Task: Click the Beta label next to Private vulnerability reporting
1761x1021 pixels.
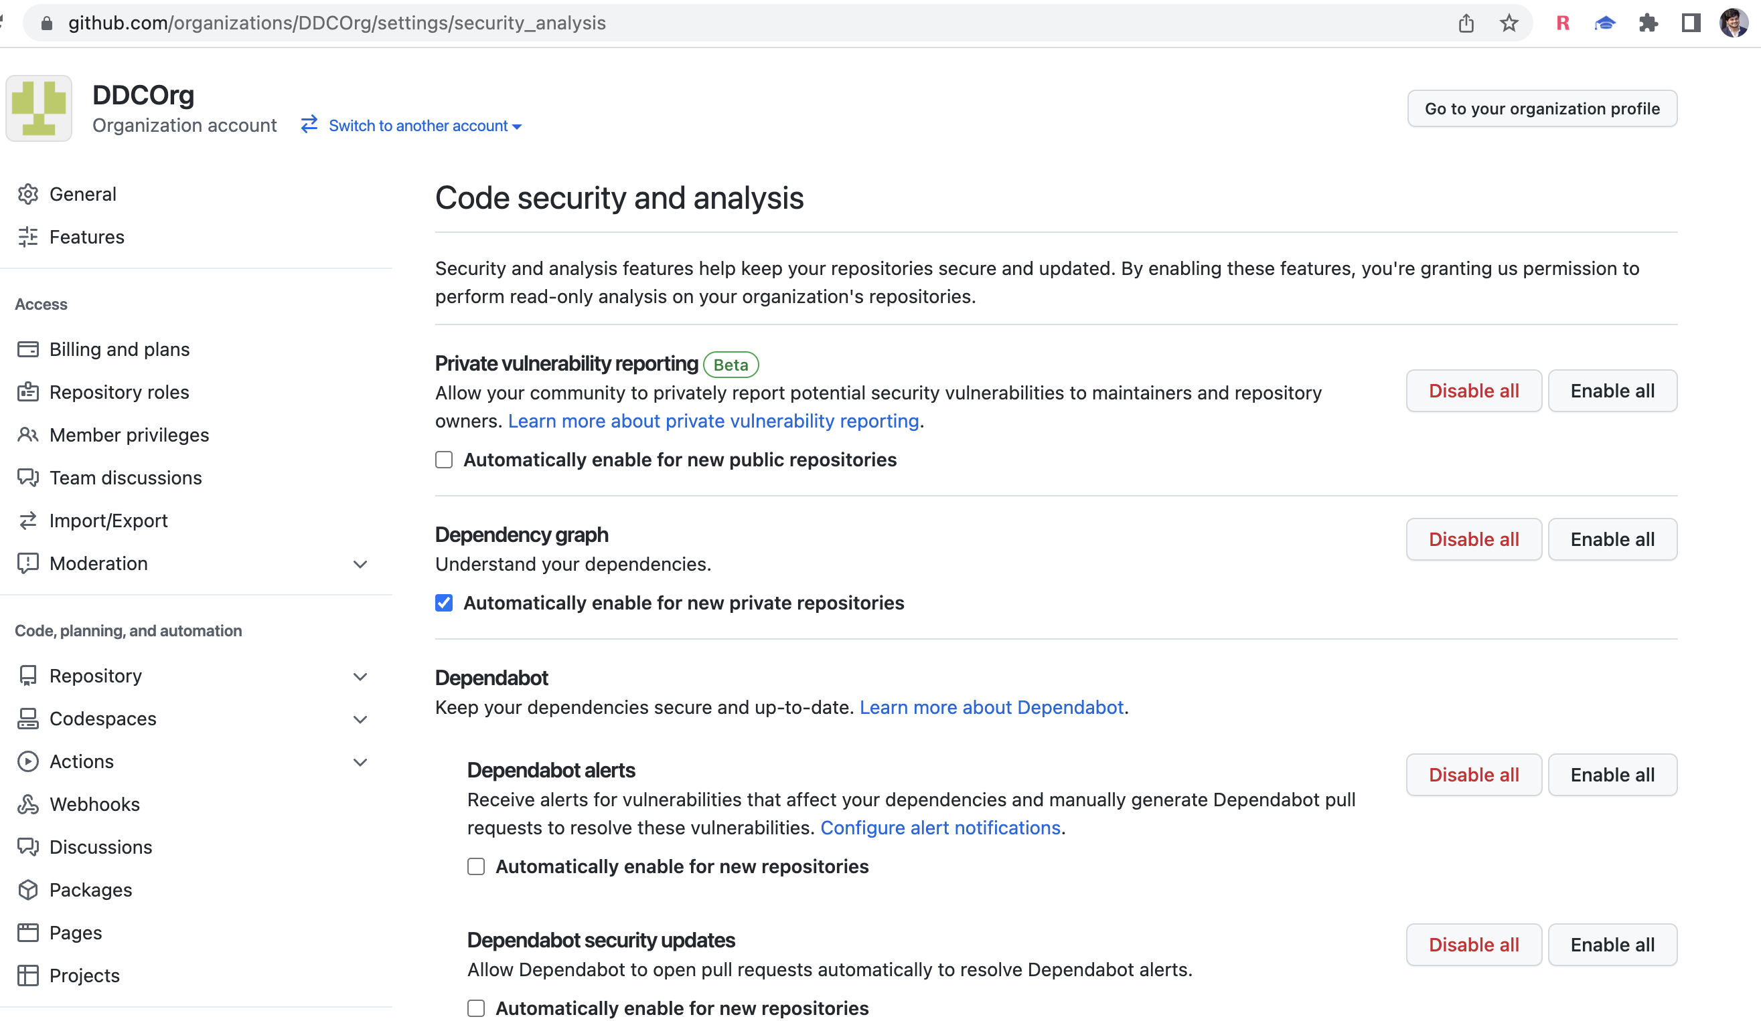Action: [x=731, y=365]
